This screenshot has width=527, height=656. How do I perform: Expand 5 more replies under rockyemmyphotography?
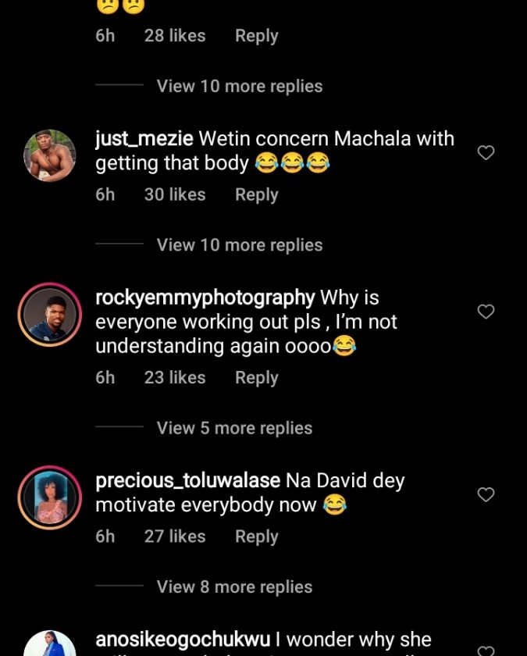(234, 428)
